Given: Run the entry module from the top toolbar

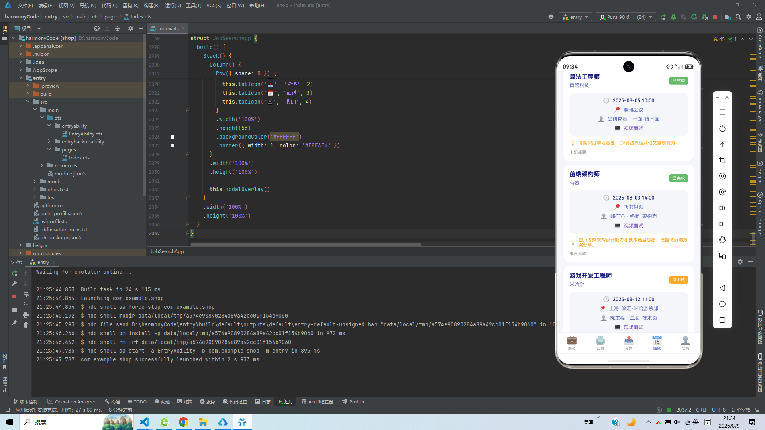Looking at the screenshot, I should [663, 17].
